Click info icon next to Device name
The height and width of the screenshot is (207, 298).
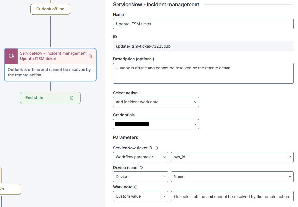141,168
